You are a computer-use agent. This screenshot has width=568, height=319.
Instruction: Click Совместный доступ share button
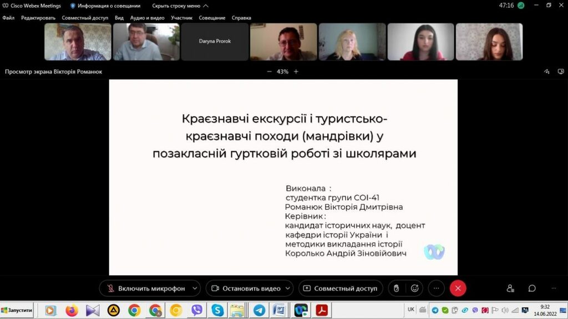[x=340, y=288]
